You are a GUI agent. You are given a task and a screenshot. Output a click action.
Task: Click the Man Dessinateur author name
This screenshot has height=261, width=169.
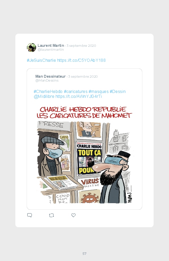[x=50, y=76]
